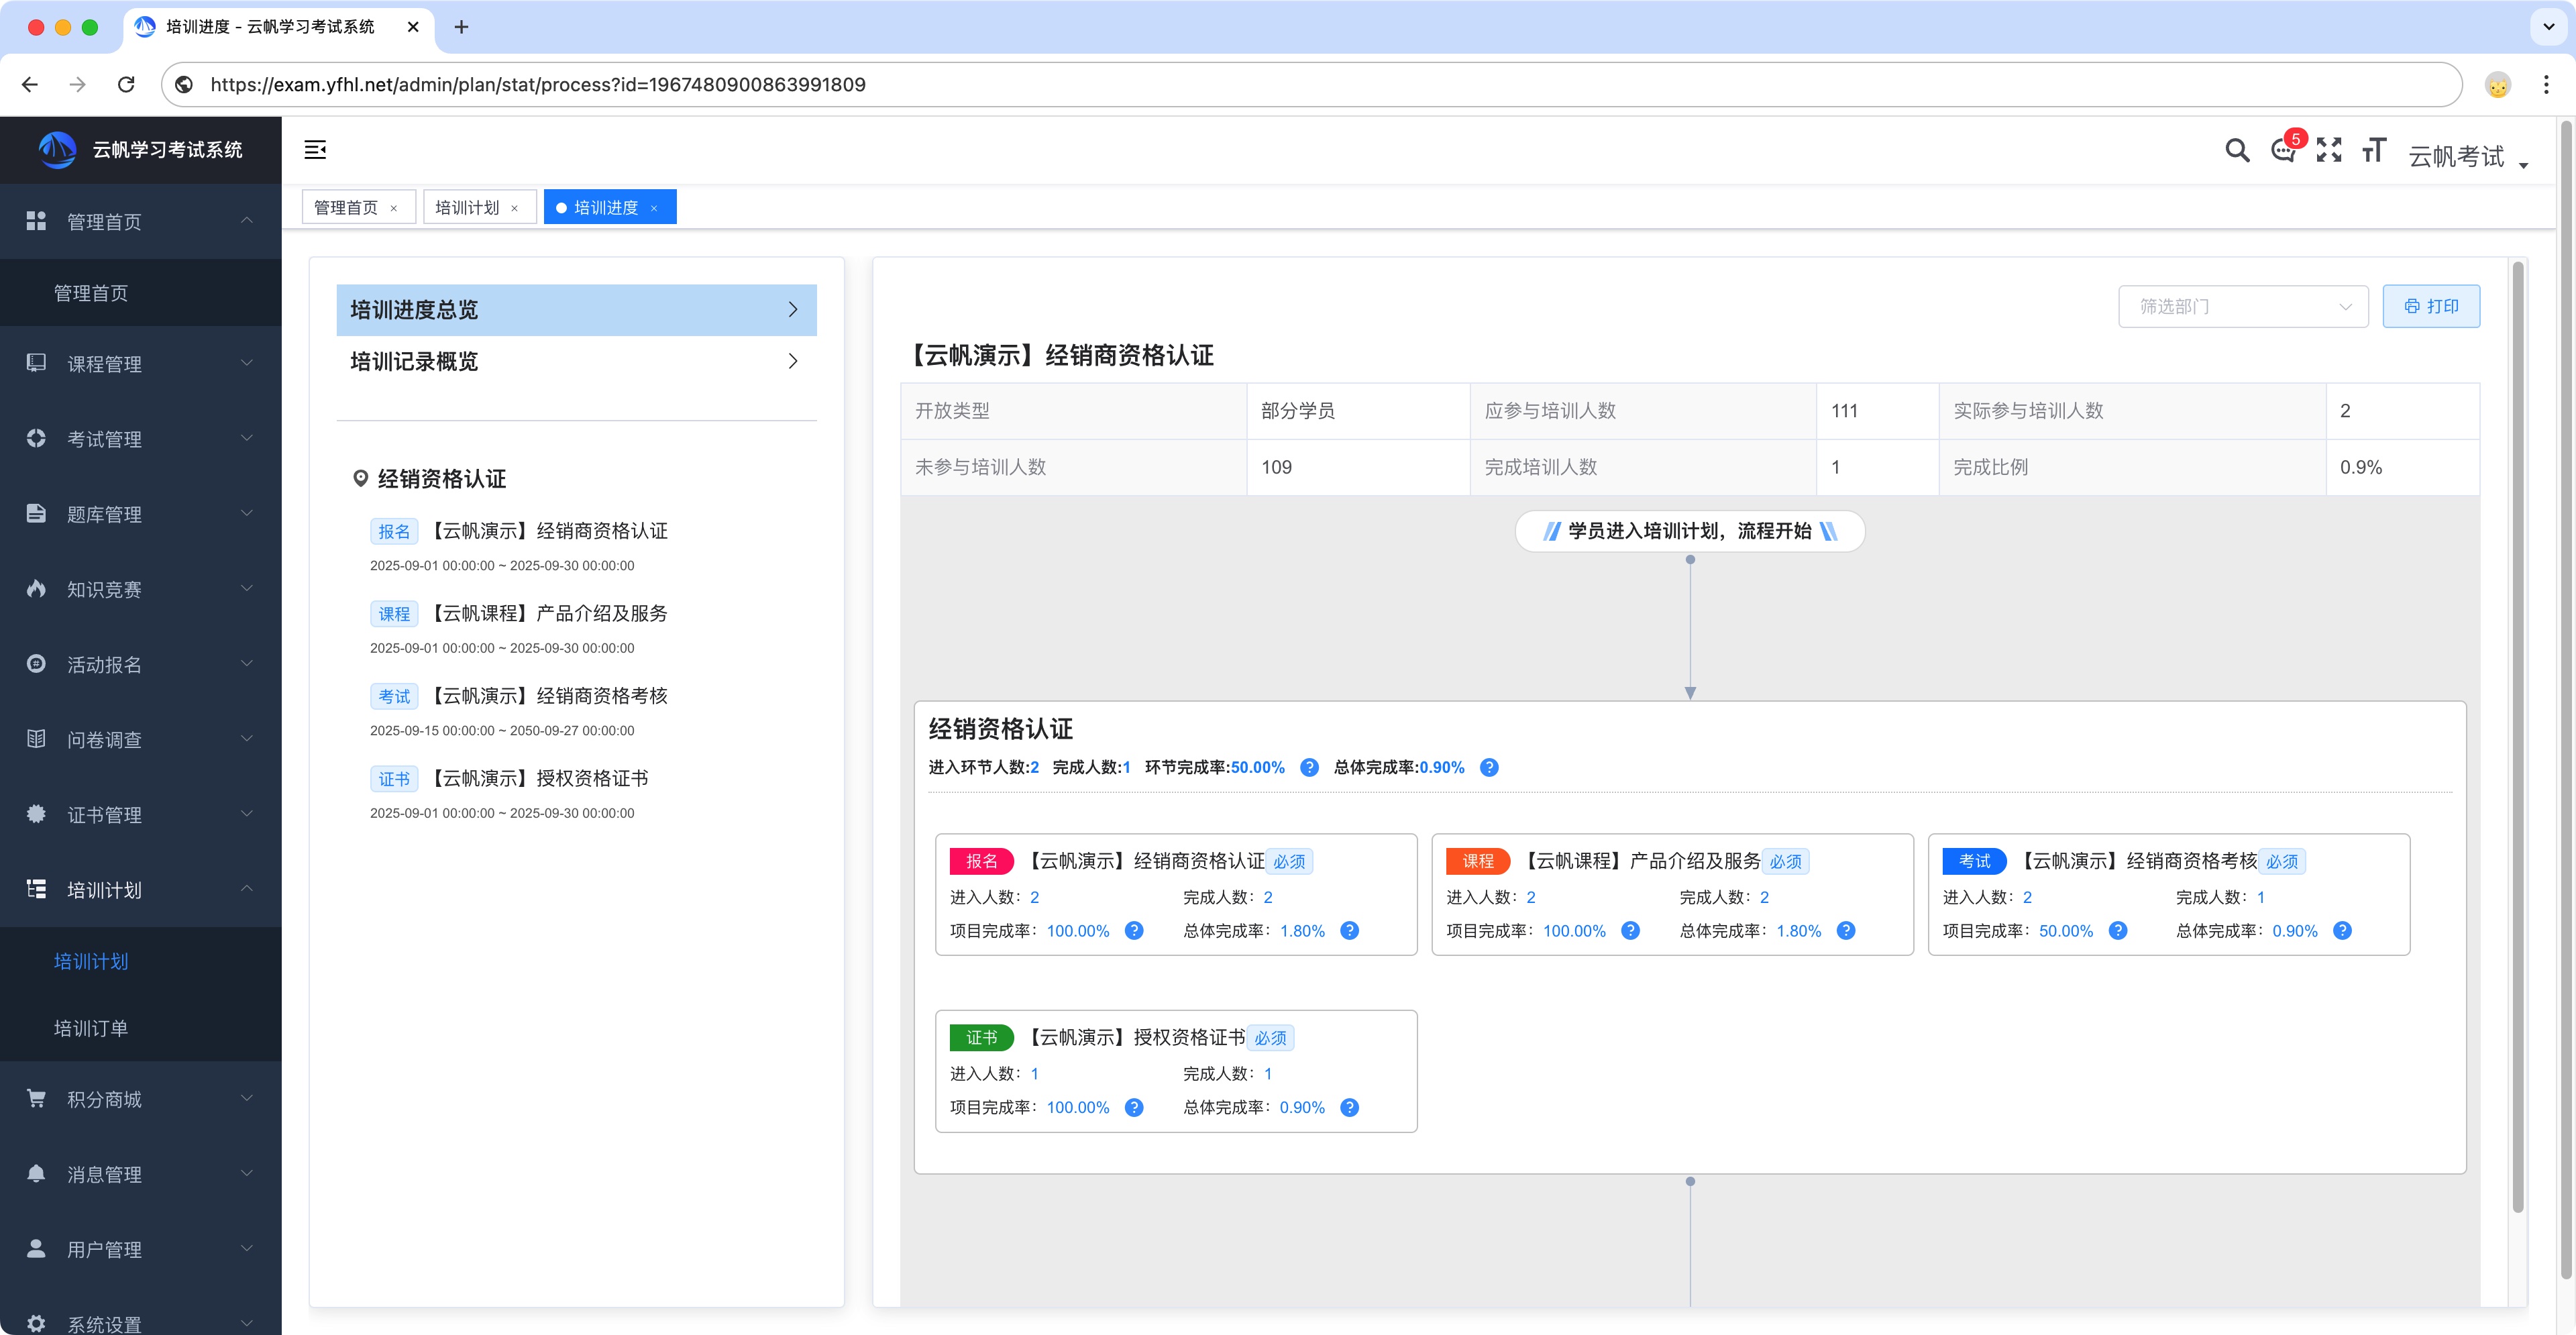Click the 用户管理 person icon

36,1248
